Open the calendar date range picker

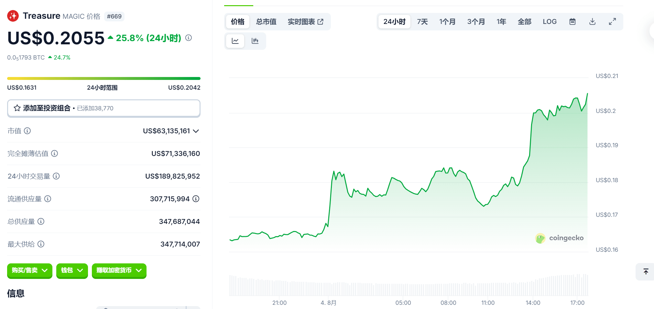coord(572,22)
